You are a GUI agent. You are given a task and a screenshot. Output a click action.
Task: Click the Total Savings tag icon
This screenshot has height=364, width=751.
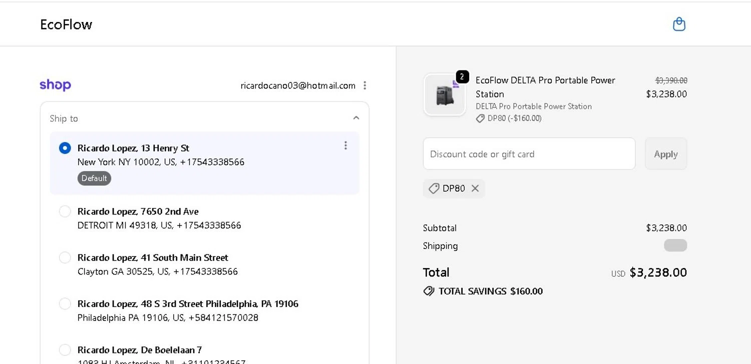coord(429,291)
